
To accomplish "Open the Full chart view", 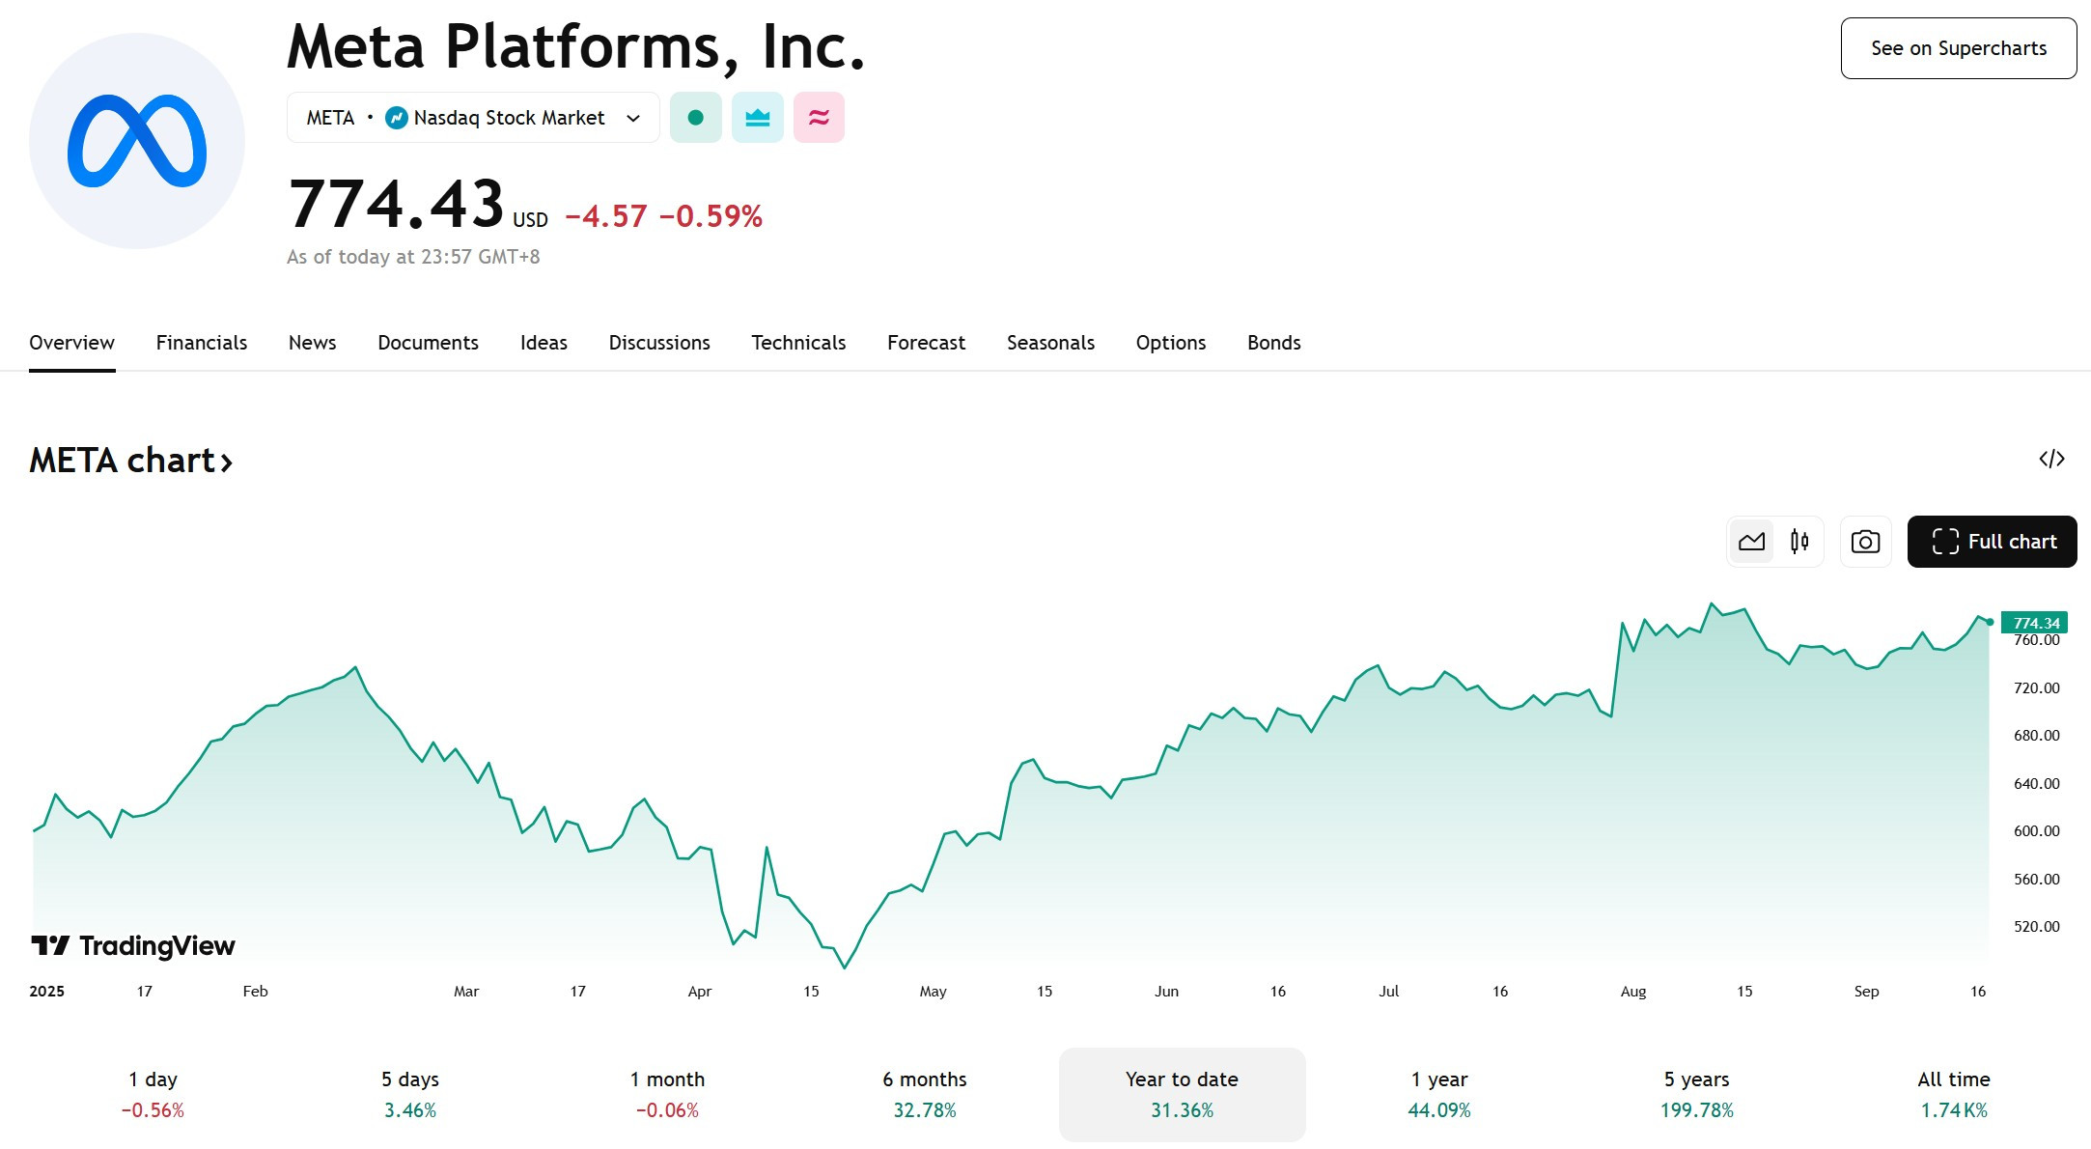I will point(1992,542).
